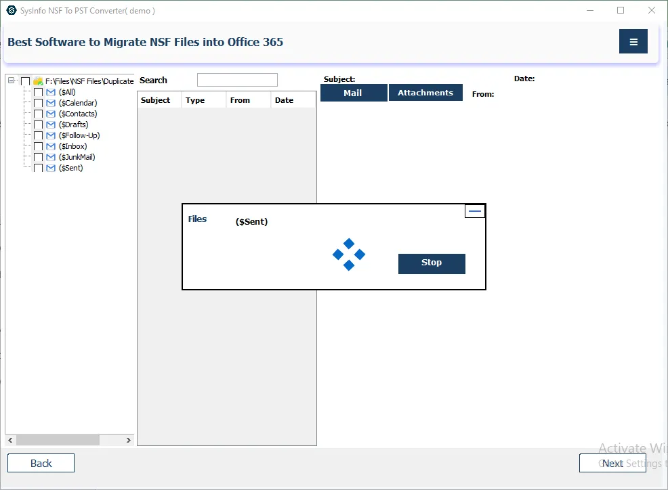Click the ($Drafts) mail envelope icon
668x490 pixels.
[x=51, y=125]
